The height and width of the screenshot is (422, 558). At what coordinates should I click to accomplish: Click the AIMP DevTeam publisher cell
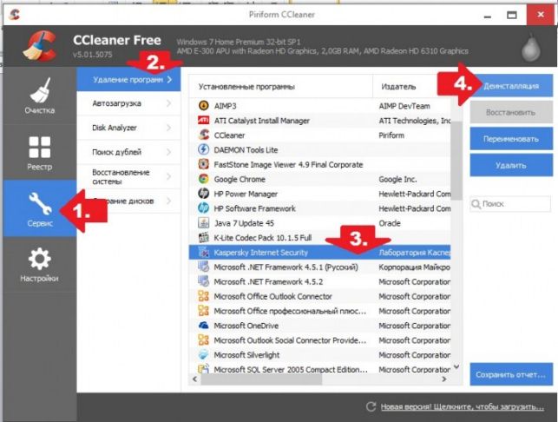point(404,106)
